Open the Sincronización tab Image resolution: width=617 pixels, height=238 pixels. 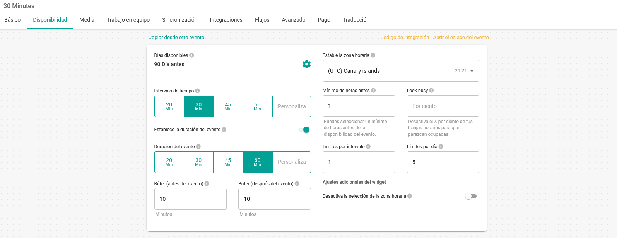[x=179, y=20]
